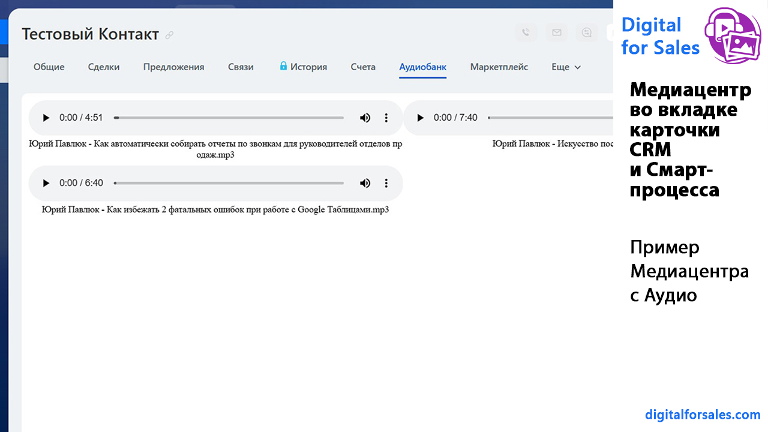Play the 4:51 audio track
This screenshot has width=768, height=432.
(x=46, y=118)
